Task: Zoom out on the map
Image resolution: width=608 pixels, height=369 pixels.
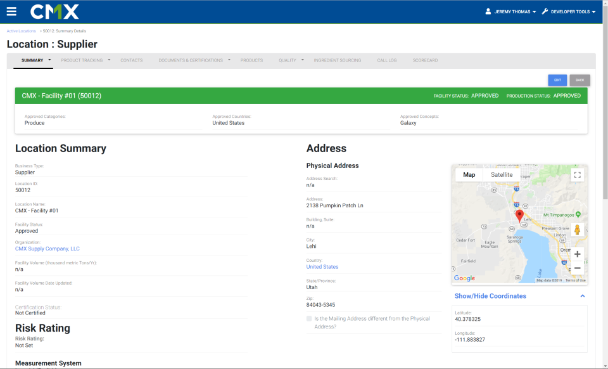Action: point(577,268)
